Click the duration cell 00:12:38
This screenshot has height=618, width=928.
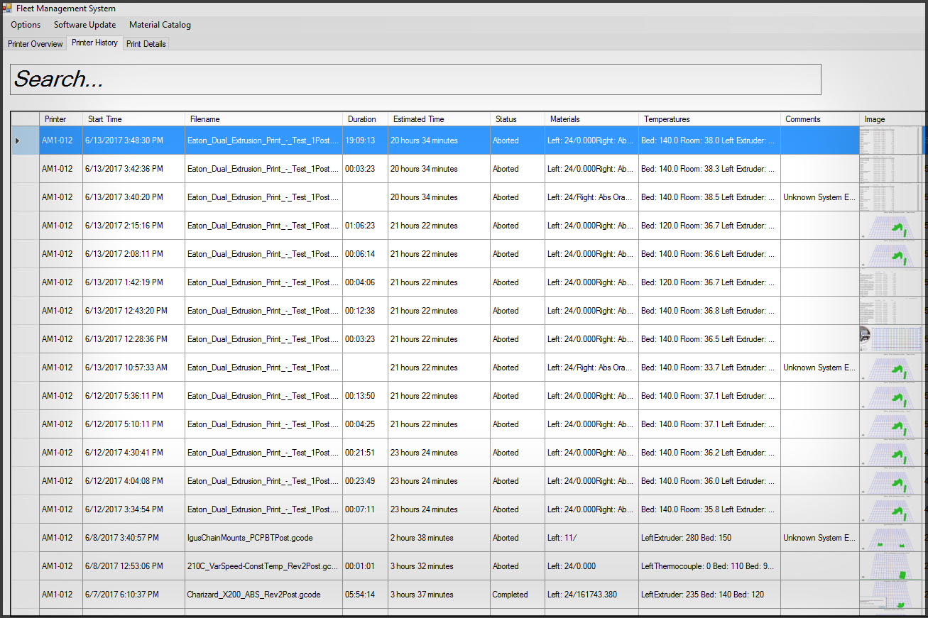tap(365, 311)
